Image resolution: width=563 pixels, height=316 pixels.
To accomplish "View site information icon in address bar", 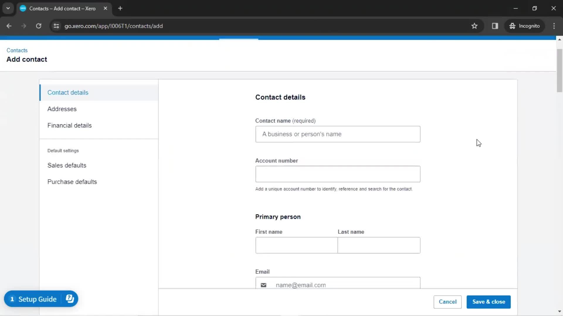I will point(56,26).
